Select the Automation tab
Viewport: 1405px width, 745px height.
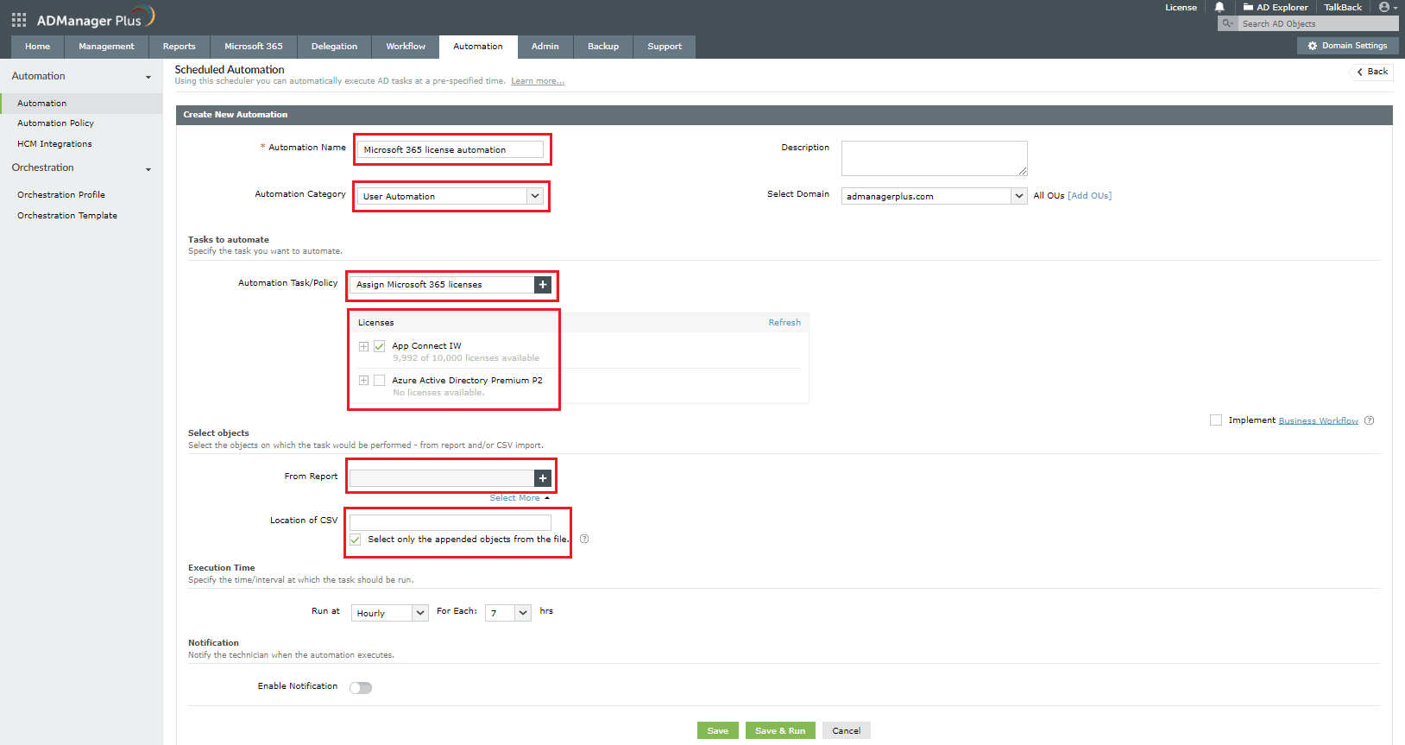coord(478,47)
